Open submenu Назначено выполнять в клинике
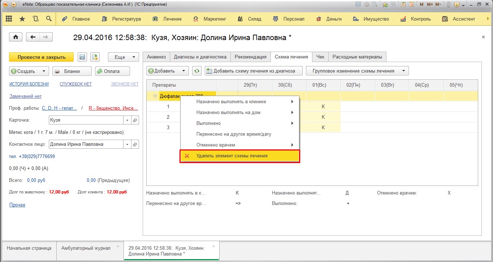 [240, 102]
